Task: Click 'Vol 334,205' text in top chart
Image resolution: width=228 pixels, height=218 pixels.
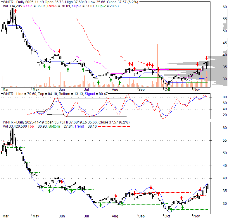Action: tap(12, 6)
